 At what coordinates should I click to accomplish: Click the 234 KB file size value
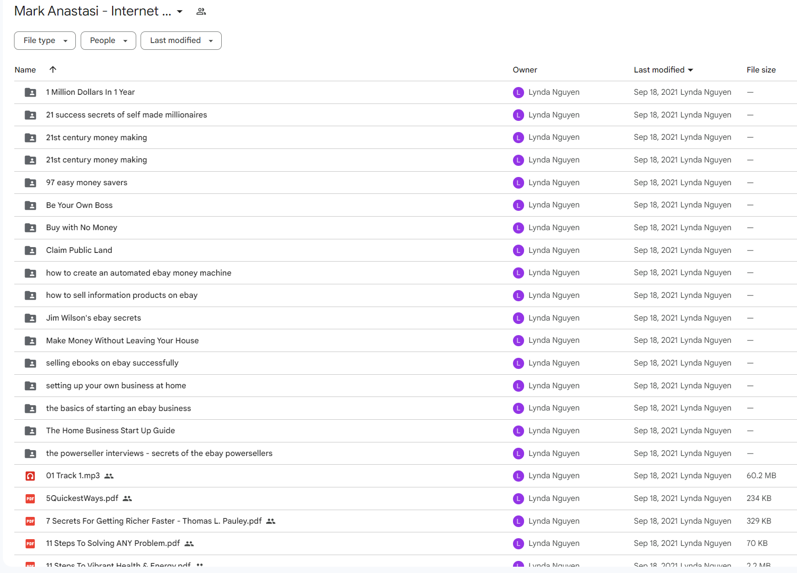[x=759, y=498]
